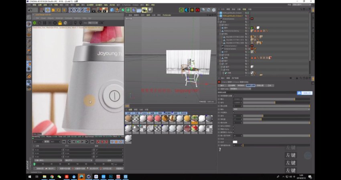The width and height of the screenshot is (341, 180).
Task: Select the Move tool in toolbar
Action: (x=48, y=10)
